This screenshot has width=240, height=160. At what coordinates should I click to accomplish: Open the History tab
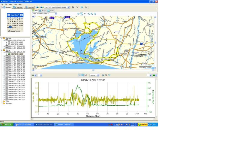coord(7,7)
